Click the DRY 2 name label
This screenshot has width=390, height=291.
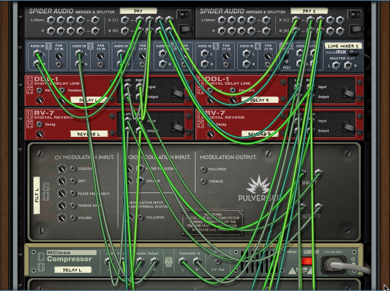point(309,11)
